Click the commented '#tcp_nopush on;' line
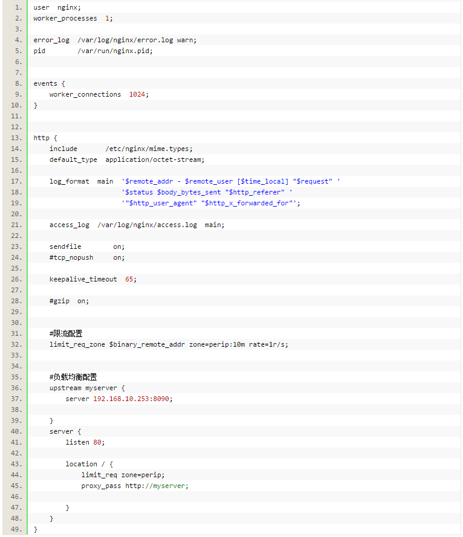 [x=87, y=257]
